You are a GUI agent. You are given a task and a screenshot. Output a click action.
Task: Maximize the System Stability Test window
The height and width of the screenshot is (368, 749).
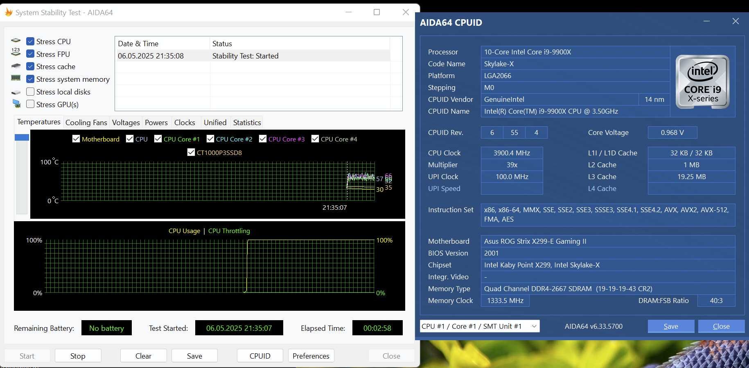377,12
